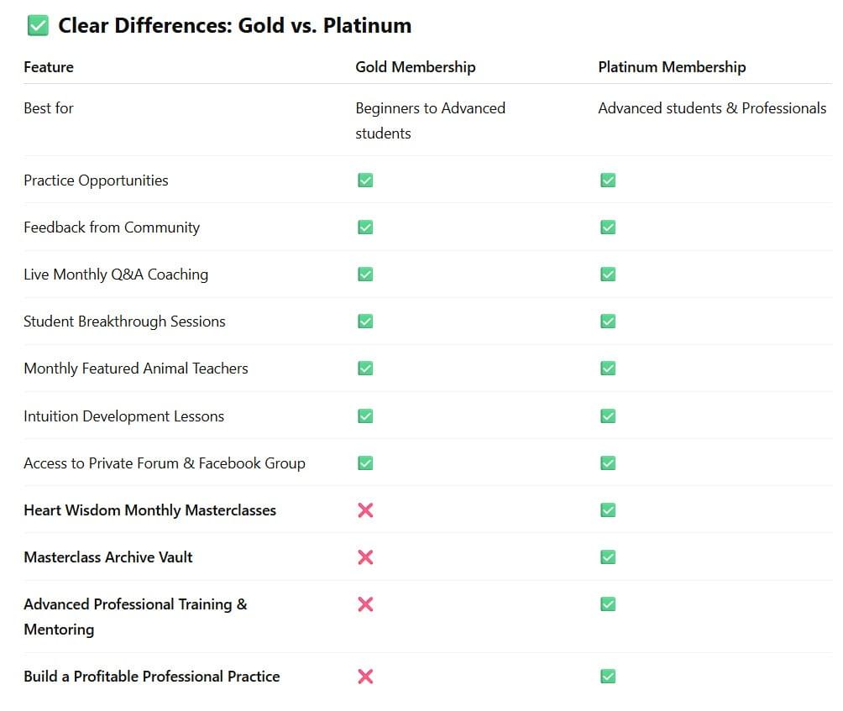Click Gold red X for Heart Wisdom Masterclasses
843x711 pixels.
[365, 510]
